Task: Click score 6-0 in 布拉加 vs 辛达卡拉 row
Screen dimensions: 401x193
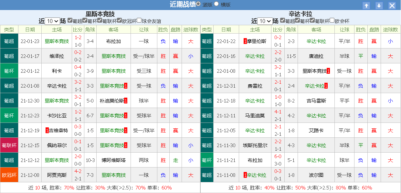Action: pos(278,156)
